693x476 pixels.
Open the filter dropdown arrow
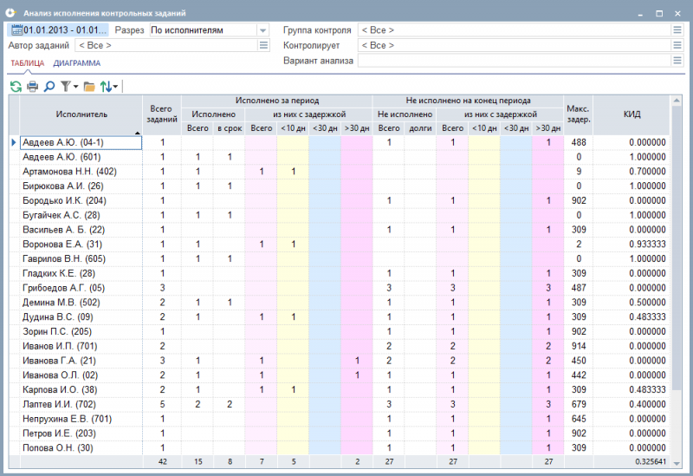coord(75,87)
